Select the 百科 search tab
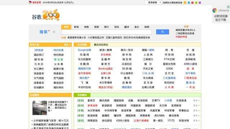Screen dimensions: 230x129 (116, 27)
